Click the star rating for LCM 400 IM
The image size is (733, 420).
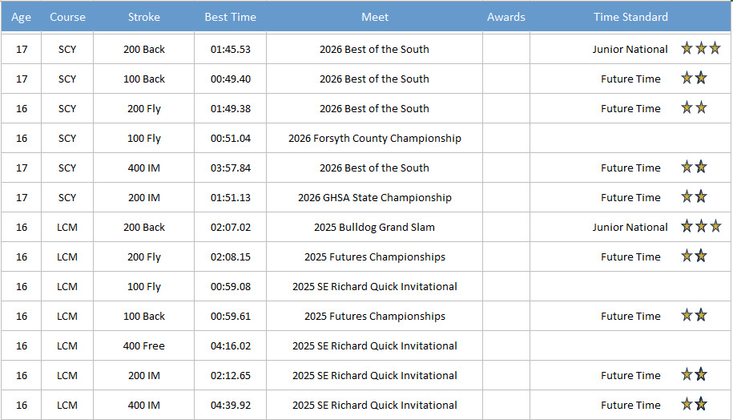click(x=694, y=405)
